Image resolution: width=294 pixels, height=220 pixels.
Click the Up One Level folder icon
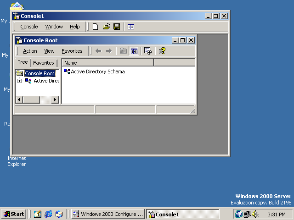coord(123,51)
